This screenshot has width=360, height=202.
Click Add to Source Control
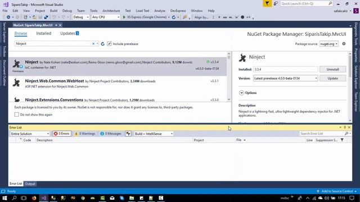(x=337, y=191)
